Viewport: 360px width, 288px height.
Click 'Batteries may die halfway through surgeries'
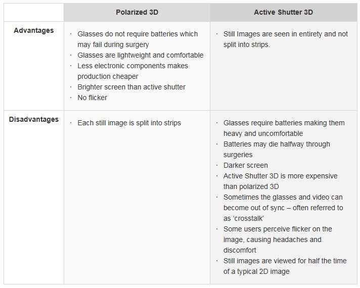(277, 150)
